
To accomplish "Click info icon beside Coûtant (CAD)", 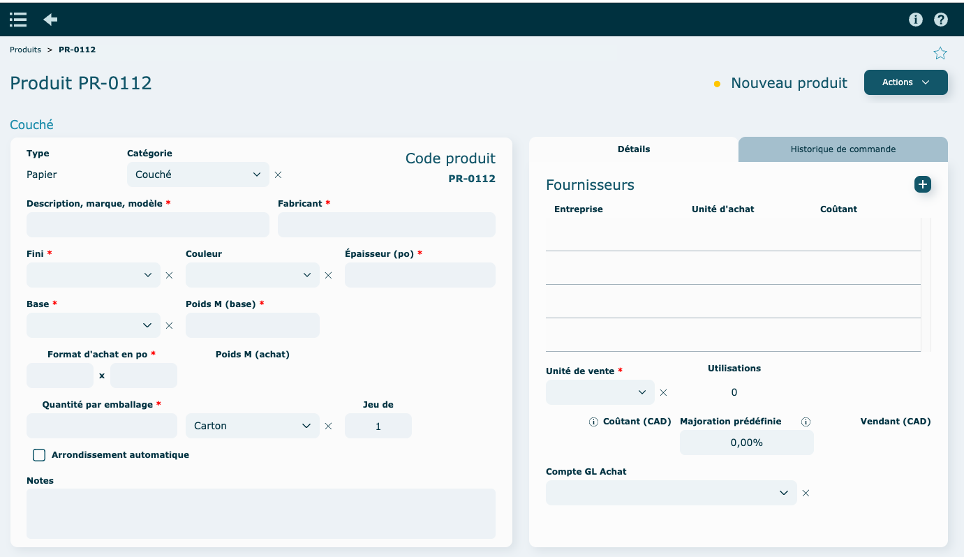I will (593, 422).
